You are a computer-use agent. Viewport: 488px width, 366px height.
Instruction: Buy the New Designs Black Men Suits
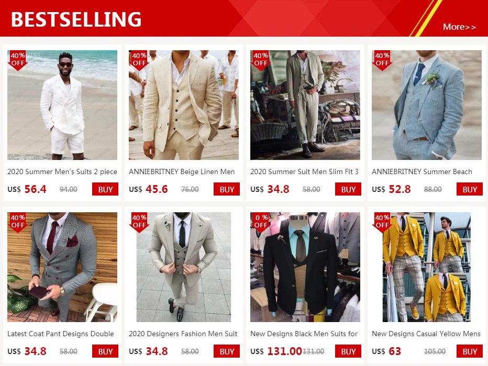click(348, 351)
